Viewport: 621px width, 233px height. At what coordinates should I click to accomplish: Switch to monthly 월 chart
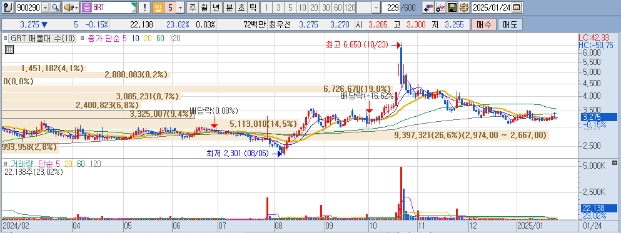pos(204,7)
